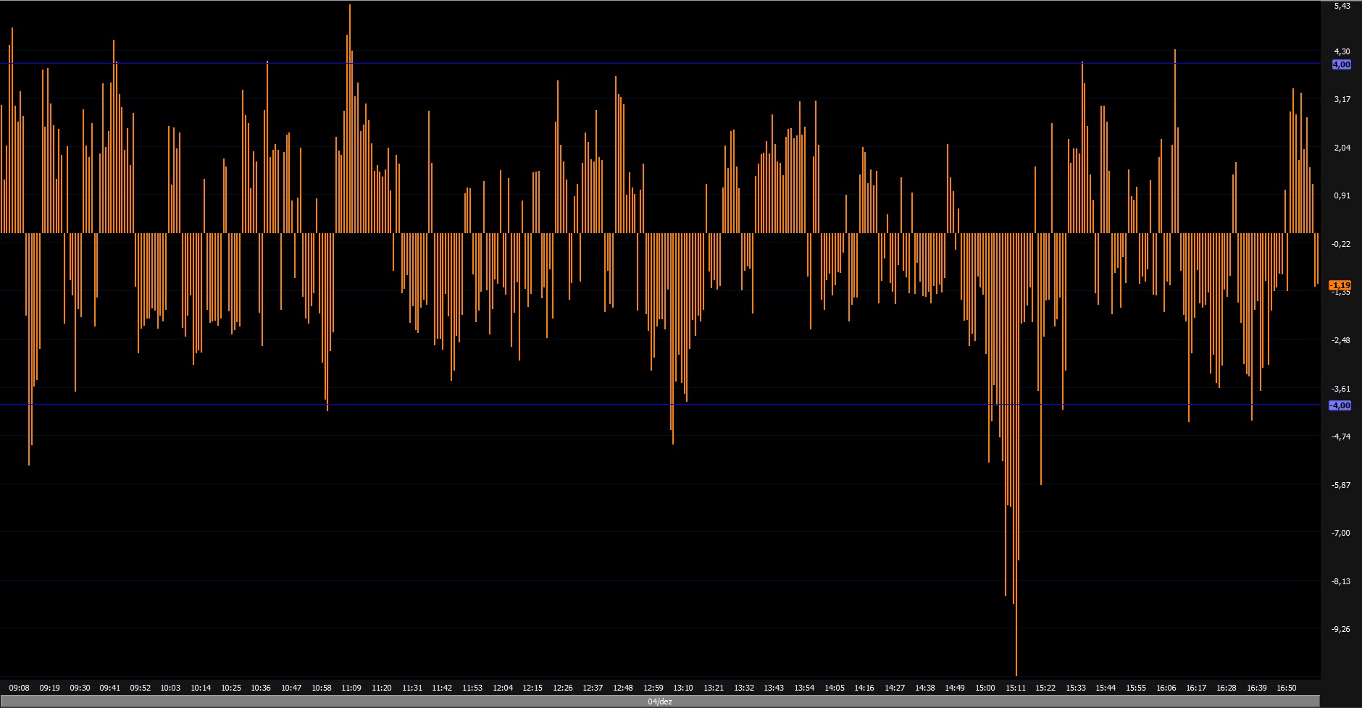
Task: Click the 11:09 time label
Action: point(351,688)
